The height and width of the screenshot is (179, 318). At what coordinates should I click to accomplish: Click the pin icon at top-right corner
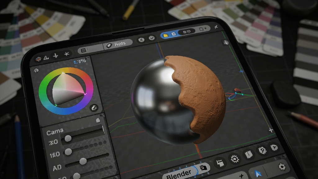point(216,27)
